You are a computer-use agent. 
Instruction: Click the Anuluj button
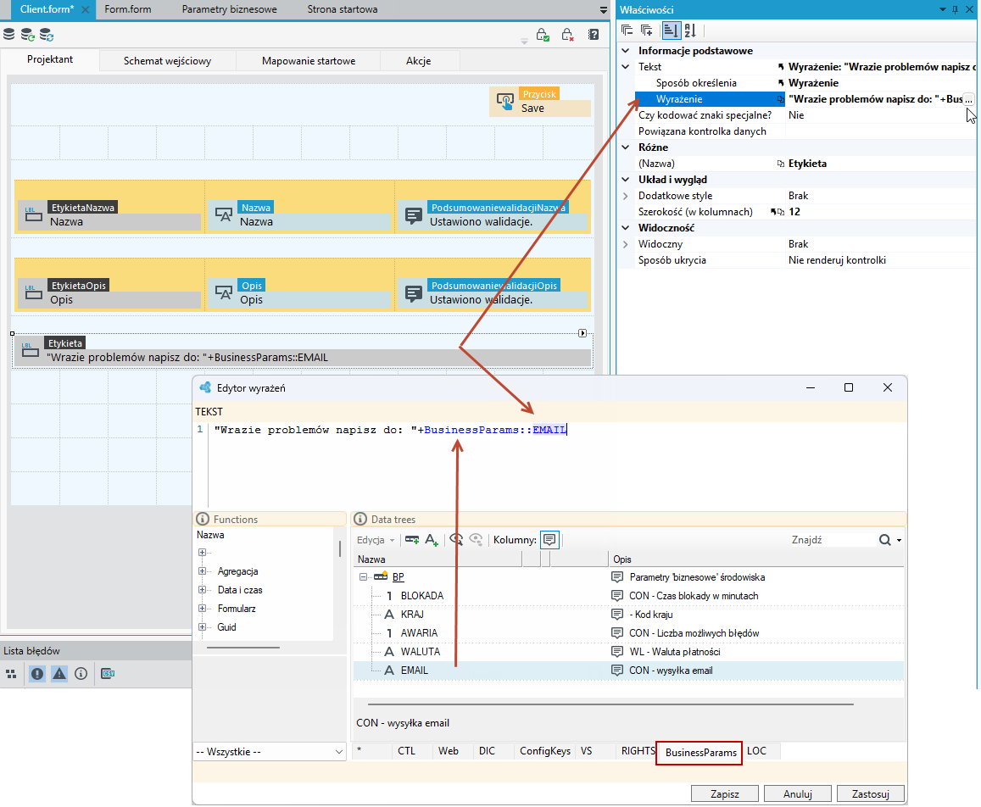point(798,794)
